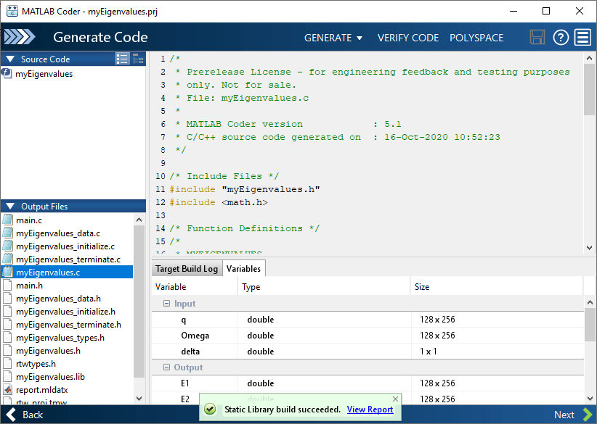This screenshot has width=597, height=424.
Task: Dismiss the build succeeded notification
Action: [x=395, y=399]
